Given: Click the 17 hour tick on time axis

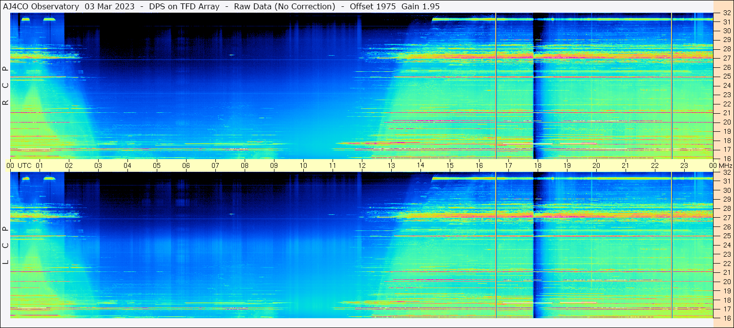Looking at the screenshot, I should [x=508, y=165].
